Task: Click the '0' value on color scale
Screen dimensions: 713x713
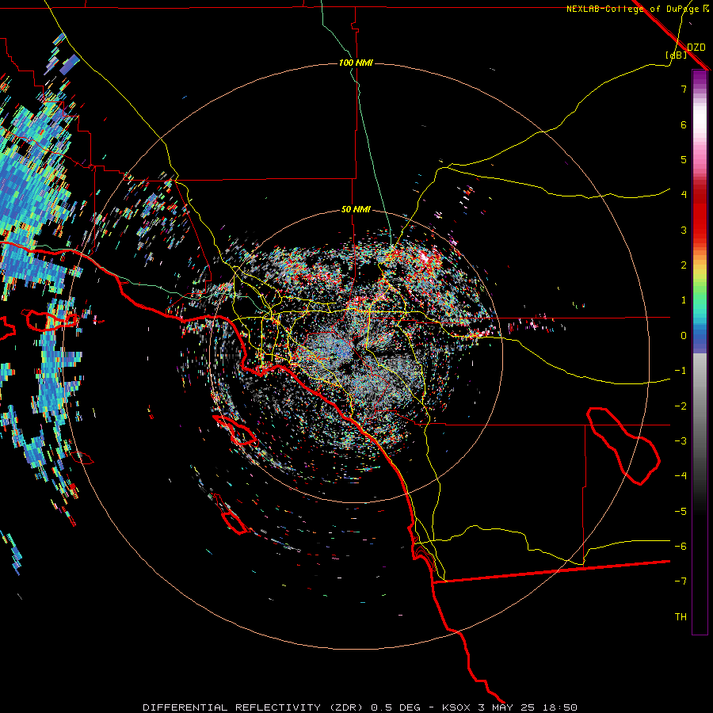Action: tap(684, 335)
